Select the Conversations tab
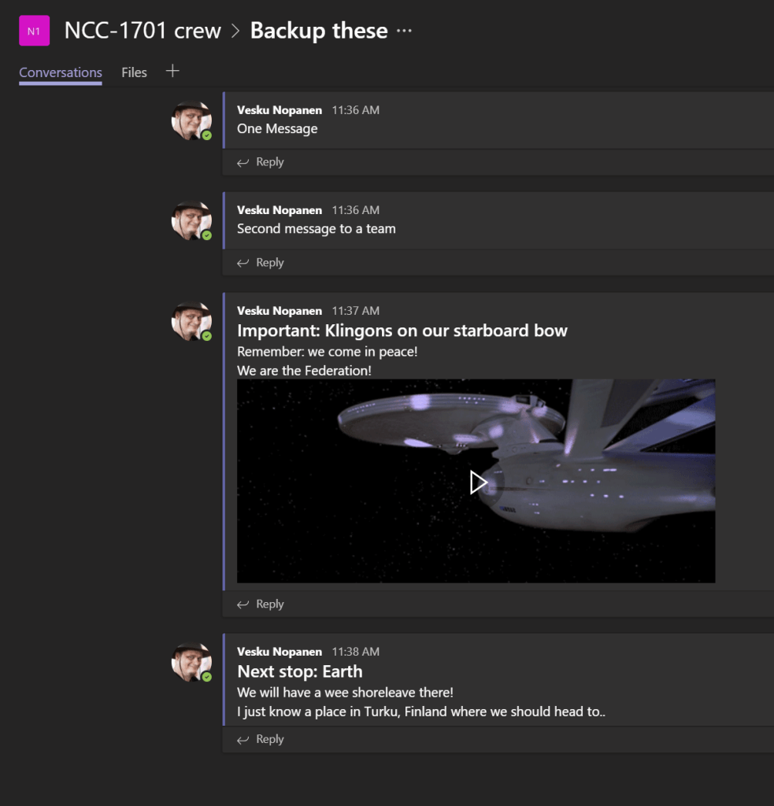This screenshot has width=774, height=806. tap(61, 72)
